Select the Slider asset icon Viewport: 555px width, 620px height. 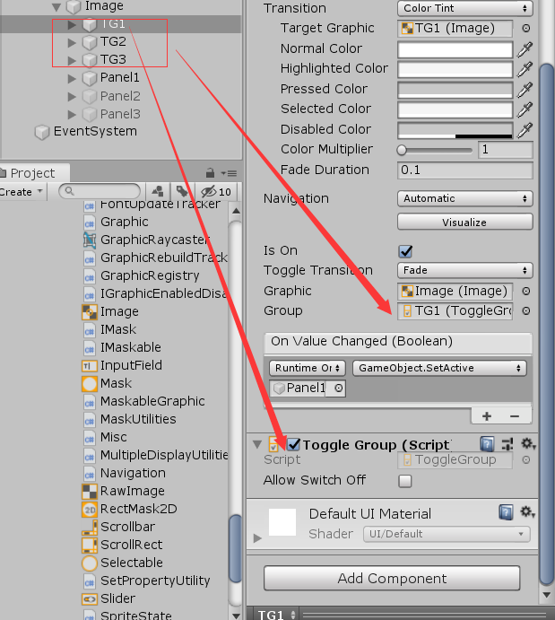pos(90,599)
